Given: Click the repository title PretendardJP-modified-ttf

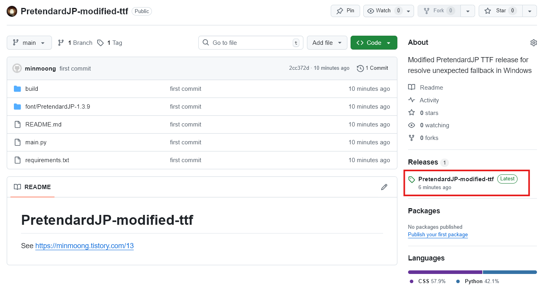Looking at the screenshot, I should (x=74, y=11).
